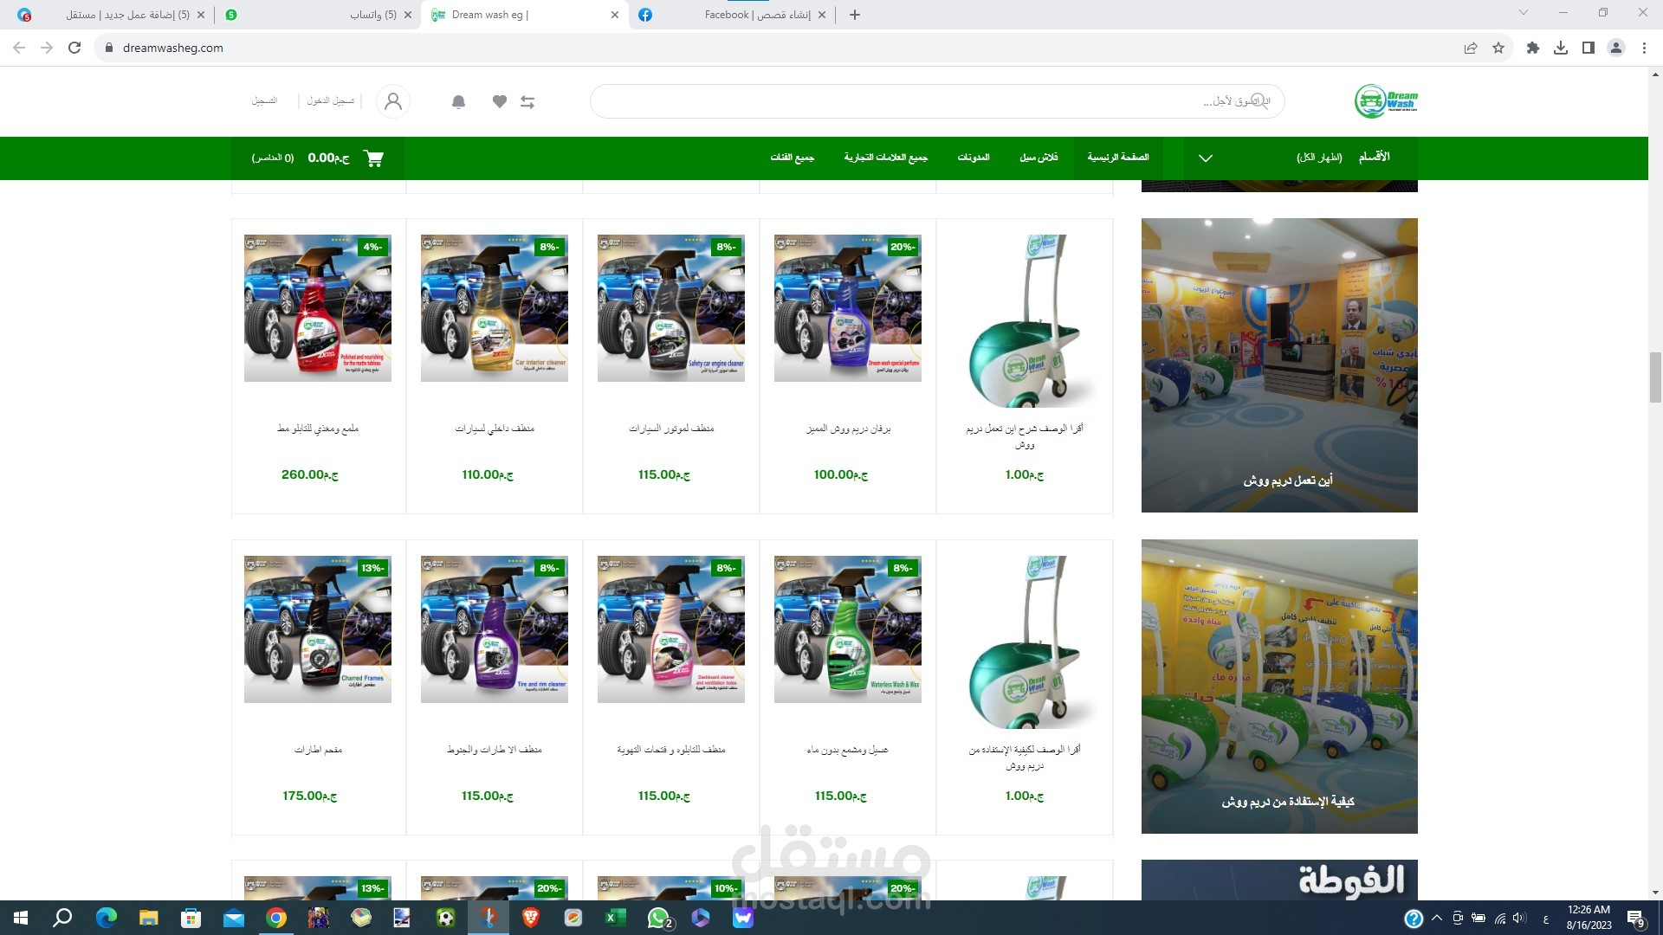Open the كيفية الإستفادة من دريم ووش banner
The width and height of the screenshot is (1663, 935).
1279,687
